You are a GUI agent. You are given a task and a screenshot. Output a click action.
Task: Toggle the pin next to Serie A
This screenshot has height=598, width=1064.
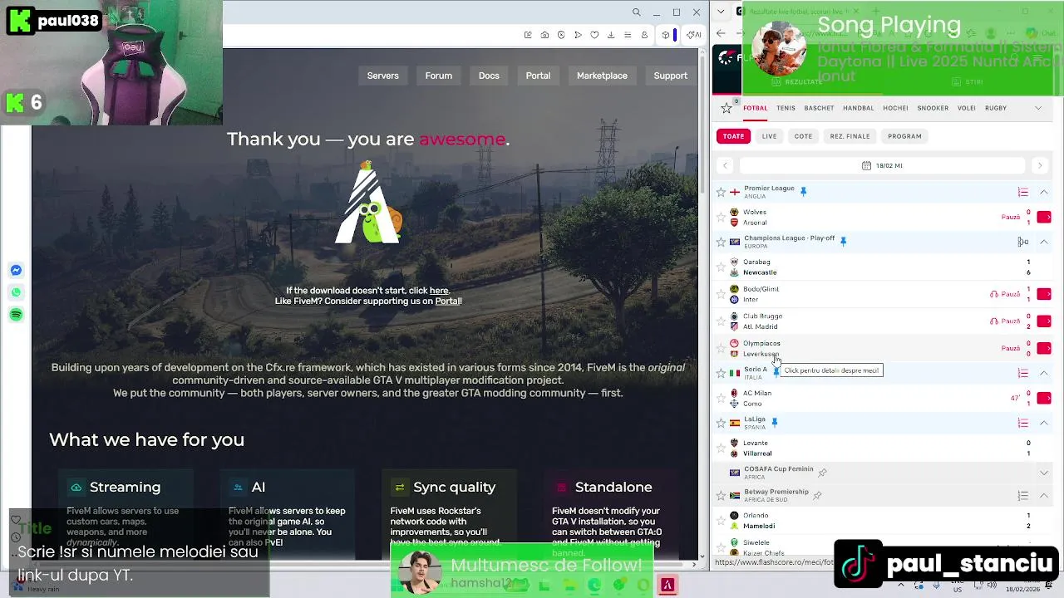[x=776, y=371]
